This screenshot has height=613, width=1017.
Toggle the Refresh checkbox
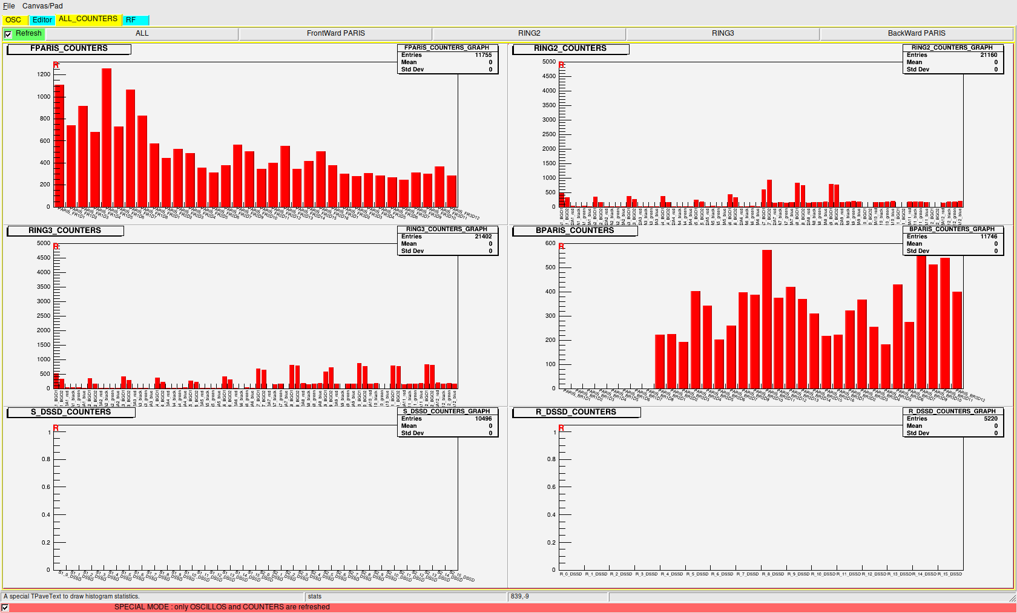(x=8, y=34)
